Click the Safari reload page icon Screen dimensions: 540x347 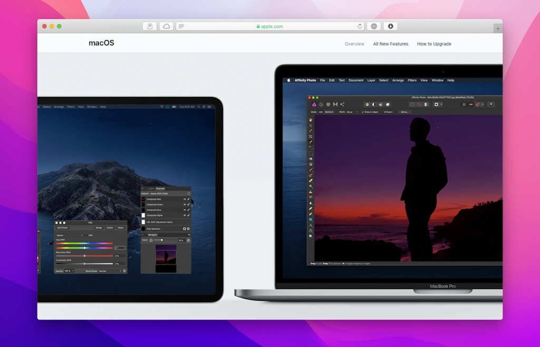pyautogui.click(x=360, y=26)
